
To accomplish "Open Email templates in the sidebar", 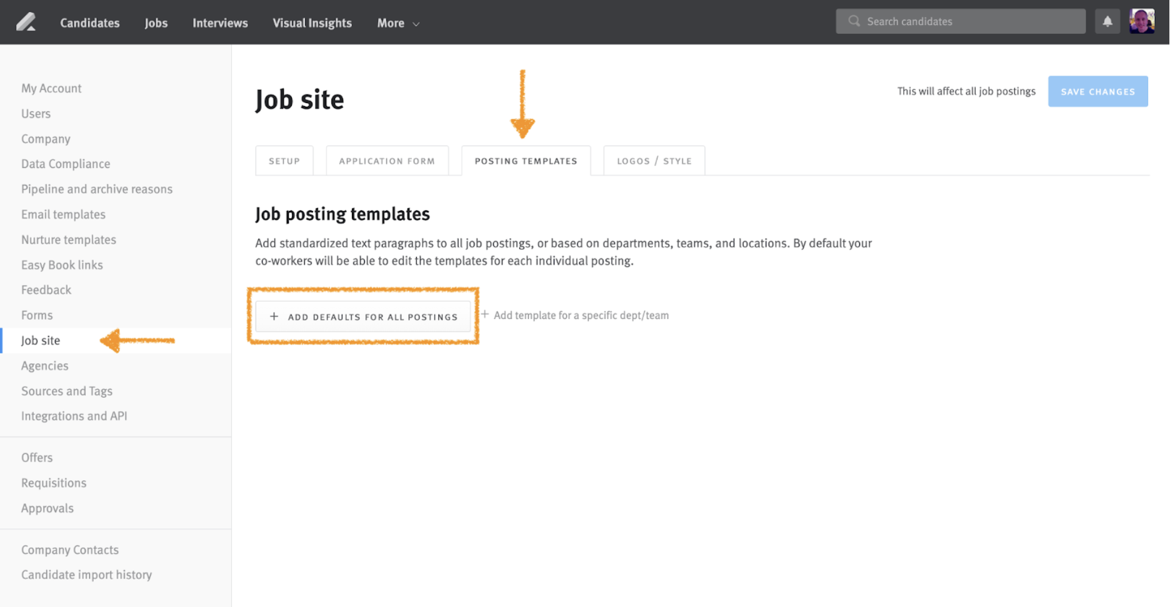I will coord(63,214).
